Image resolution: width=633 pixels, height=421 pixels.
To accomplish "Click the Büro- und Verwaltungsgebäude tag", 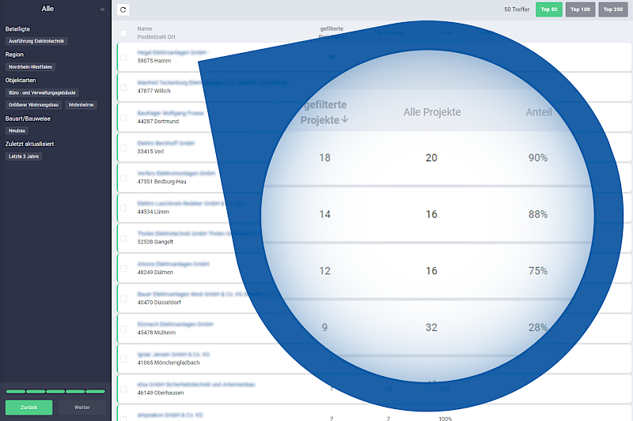I will [42, 92].
